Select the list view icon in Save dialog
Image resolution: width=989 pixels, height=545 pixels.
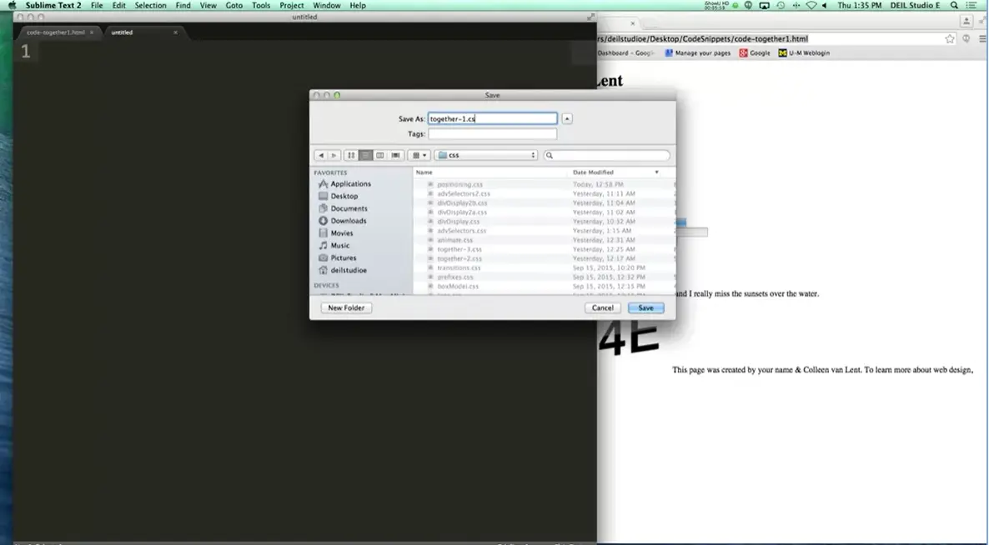pyautogui.click(x=365, y=155)
